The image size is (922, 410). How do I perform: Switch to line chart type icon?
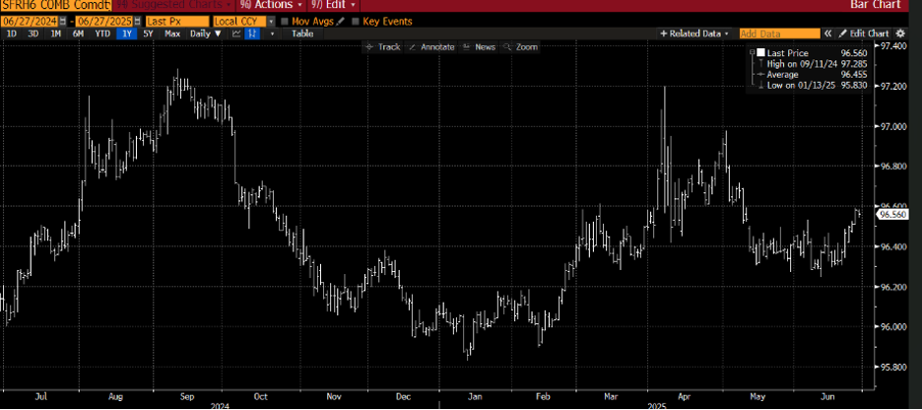pyautogui.click(x=236, y=34)
